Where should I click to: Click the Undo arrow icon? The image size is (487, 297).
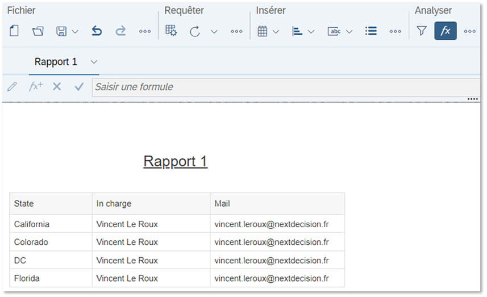(x=97, y=31)
